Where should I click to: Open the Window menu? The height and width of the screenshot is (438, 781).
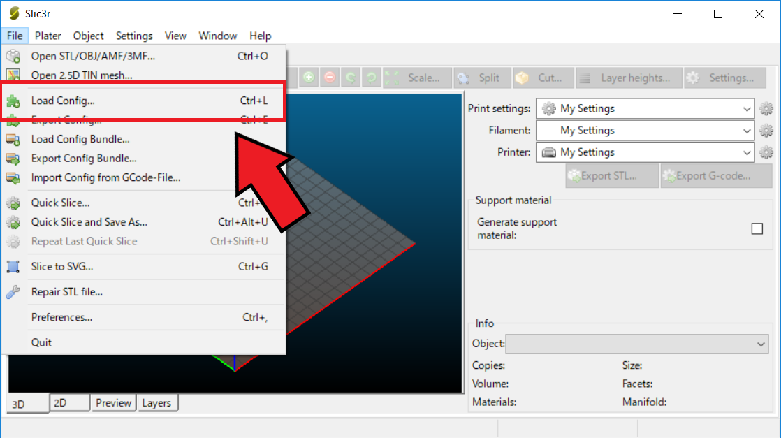coord(218,36)
